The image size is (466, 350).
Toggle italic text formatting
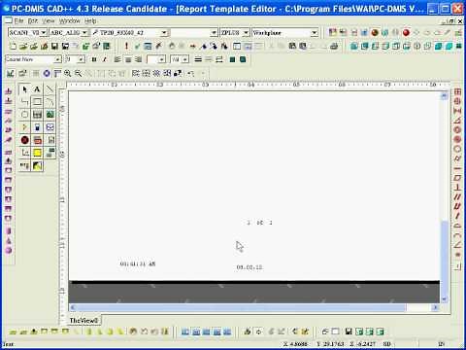tap(104, 59)
